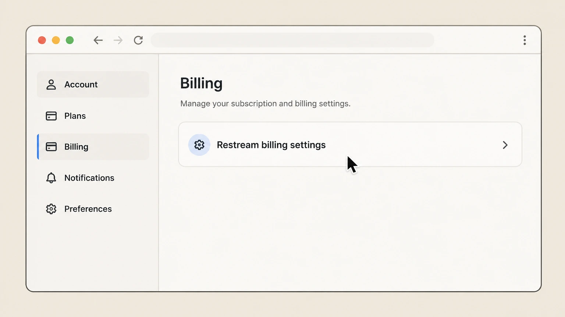Click the address bar field
This screenshot has height=317, width=565.
[x=292, y=40]
